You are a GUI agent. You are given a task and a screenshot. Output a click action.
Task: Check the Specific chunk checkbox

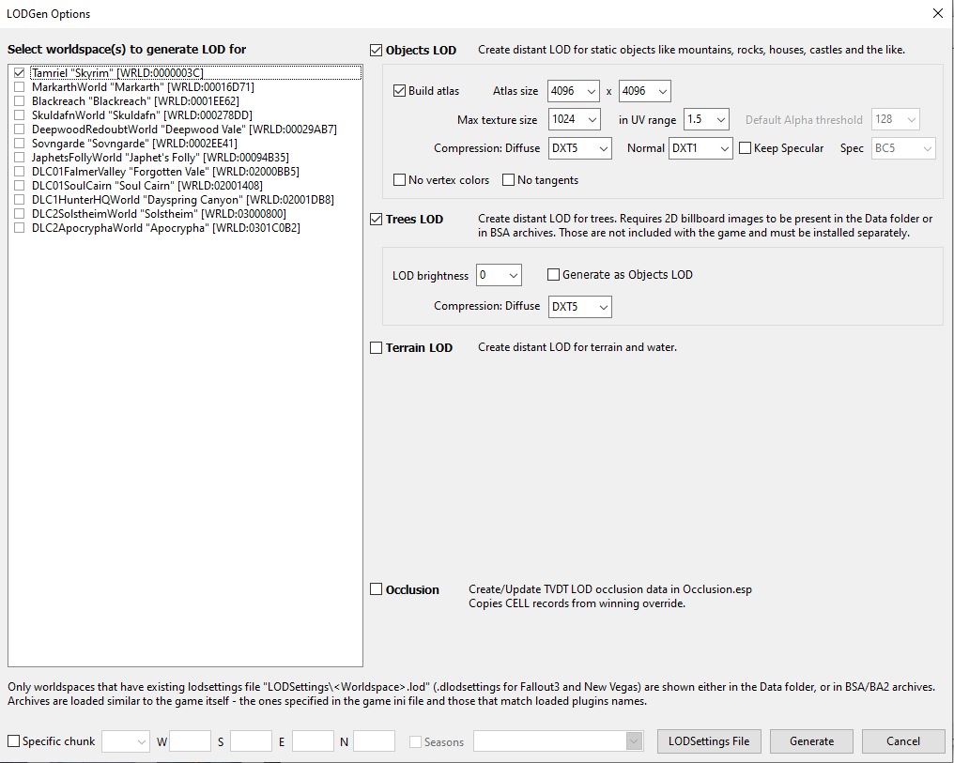[x=13, y=741]
